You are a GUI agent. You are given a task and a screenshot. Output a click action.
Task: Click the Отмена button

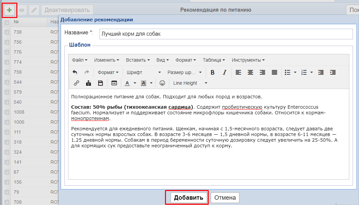pyautogui.click(x=225, y=197)
